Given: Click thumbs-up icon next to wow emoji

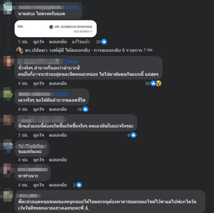Looking at the screenshot, I should pyautogui.click(x=153, y=83).
